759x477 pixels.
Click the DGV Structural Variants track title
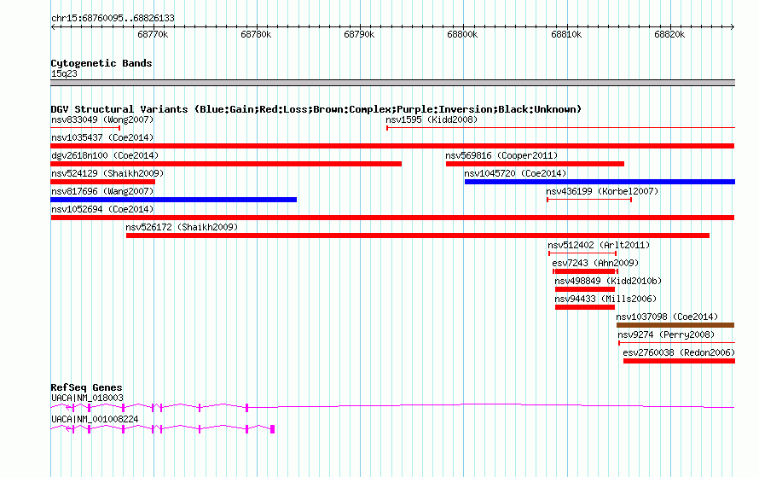[316, 109]
